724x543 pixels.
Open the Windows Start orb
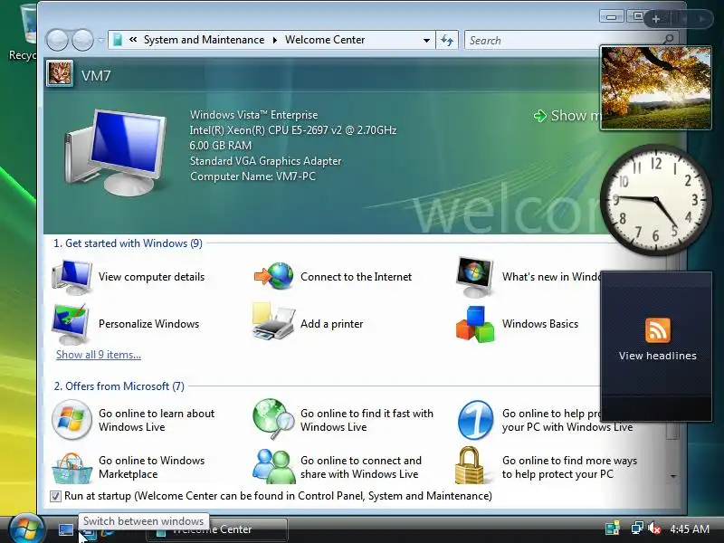pos(26,529)
